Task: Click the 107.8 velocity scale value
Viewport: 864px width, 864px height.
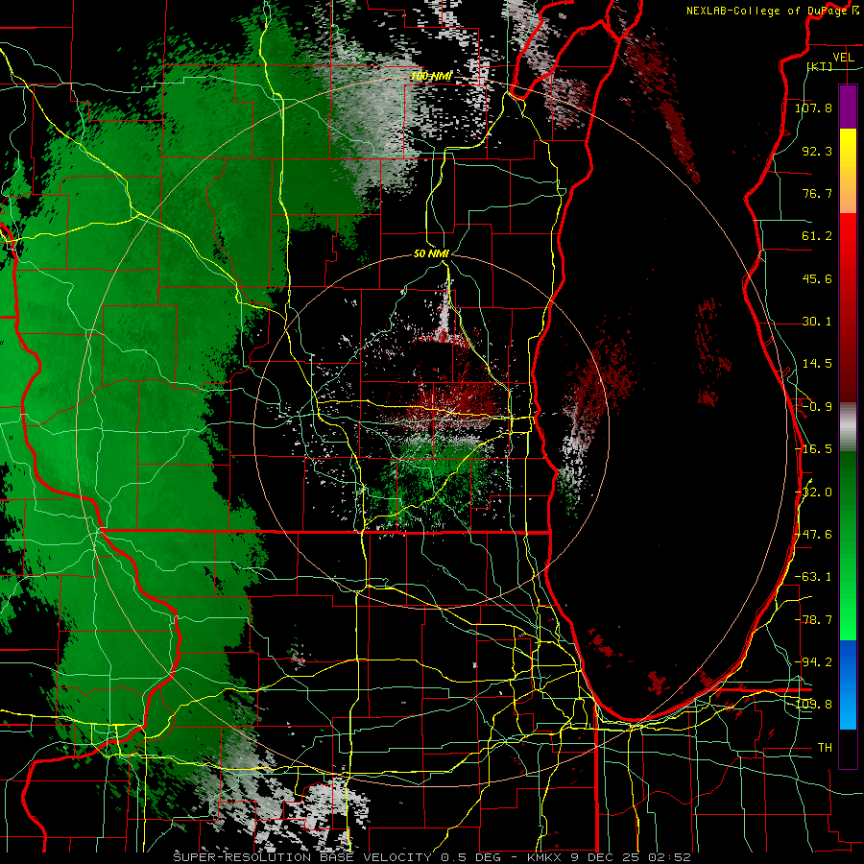Action: 813,108
